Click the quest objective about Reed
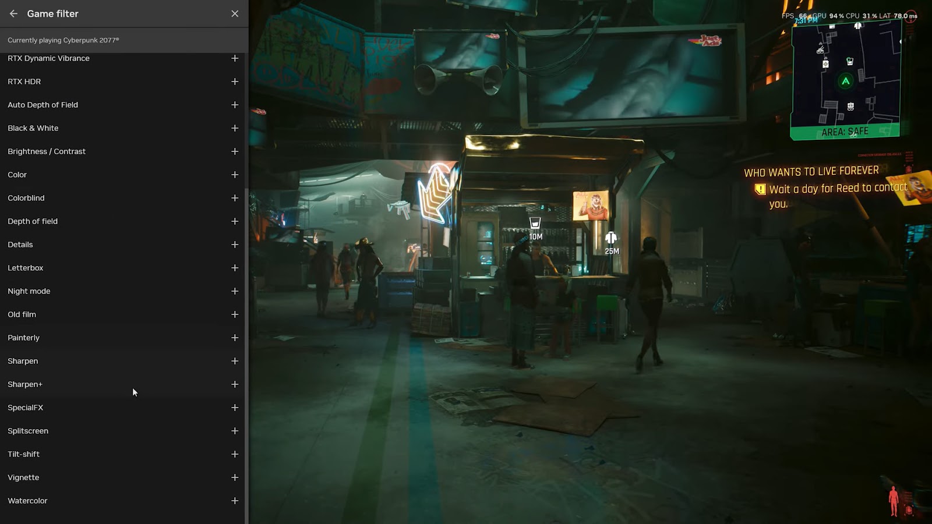This screenshot has height=524, width=932. coord(838,196)
